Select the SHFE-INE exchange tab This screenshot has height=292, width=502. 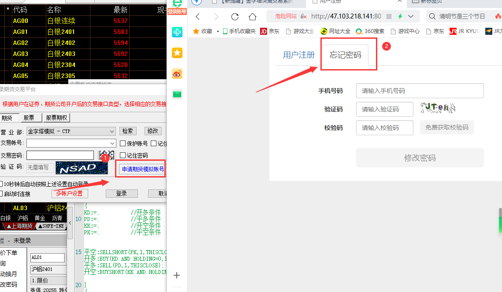tap(51, 226)
